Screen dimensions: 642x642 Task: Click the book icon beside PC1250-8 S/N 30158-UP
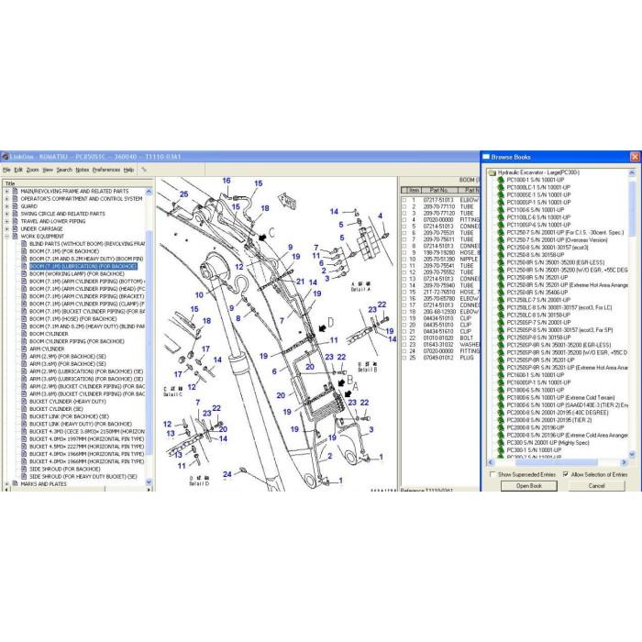coord(501,255)
